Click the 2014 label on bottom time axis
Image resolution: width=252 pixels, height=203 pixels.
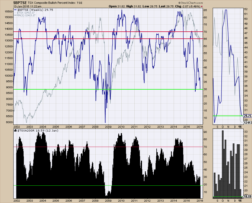(x=174, y=201)
